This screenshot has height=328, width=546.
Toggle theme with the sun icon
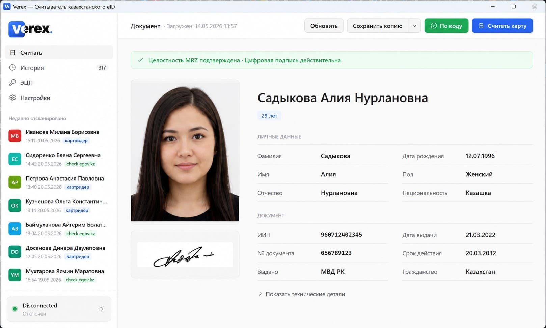(101, 309)
